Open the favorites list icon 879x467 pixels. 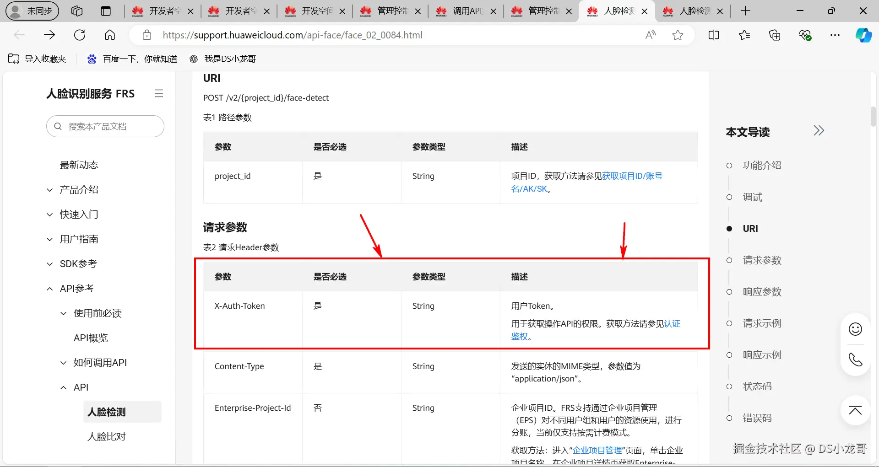point(744,35)
